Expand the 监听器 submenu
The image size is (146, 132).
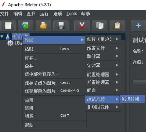point(103,56)
